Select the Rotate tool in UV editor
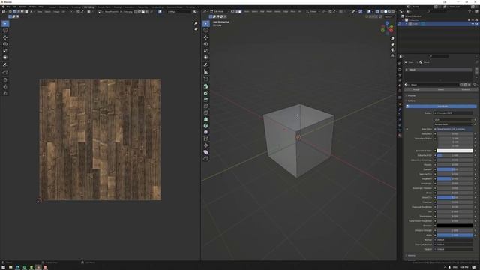Viewport: 480px width, 270px height. click(x=5, y=44)
